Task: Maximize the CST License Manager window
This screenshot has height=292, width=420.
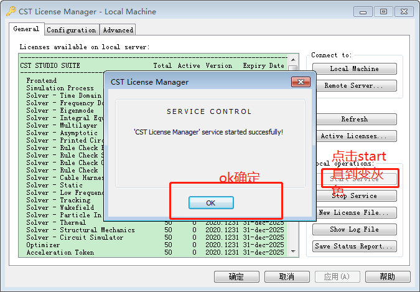Action: 383,12
